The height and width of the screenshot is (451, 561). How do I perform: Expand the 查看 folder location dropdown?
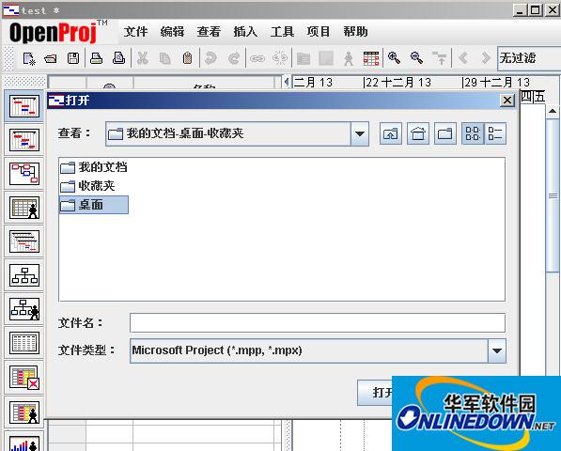click(x=360, y=133)
